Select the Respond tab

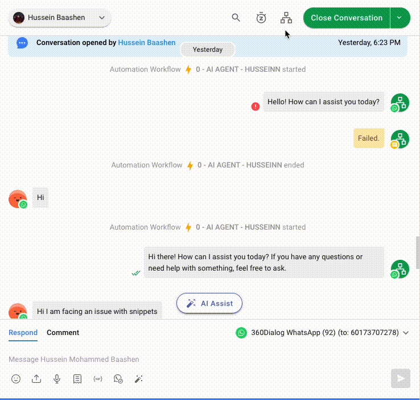23,333
